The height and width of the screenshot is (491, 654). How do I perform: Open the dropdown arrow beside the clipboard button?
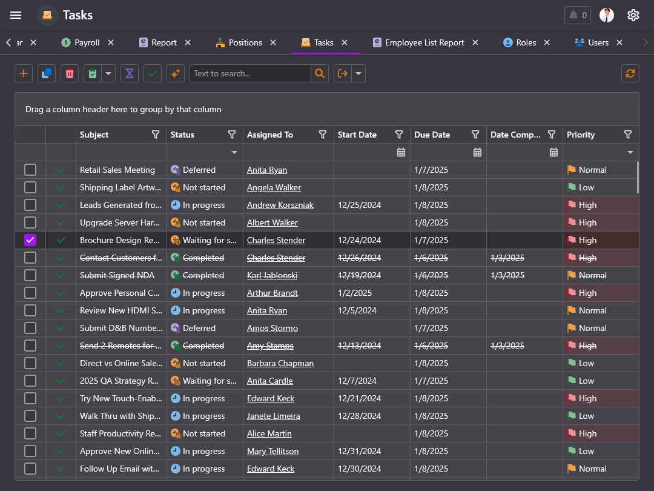coord(108,73)
